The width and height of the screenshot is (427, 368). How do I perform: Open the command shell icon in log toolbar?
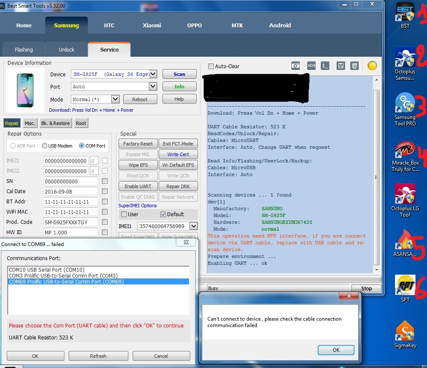pos(325,66)
